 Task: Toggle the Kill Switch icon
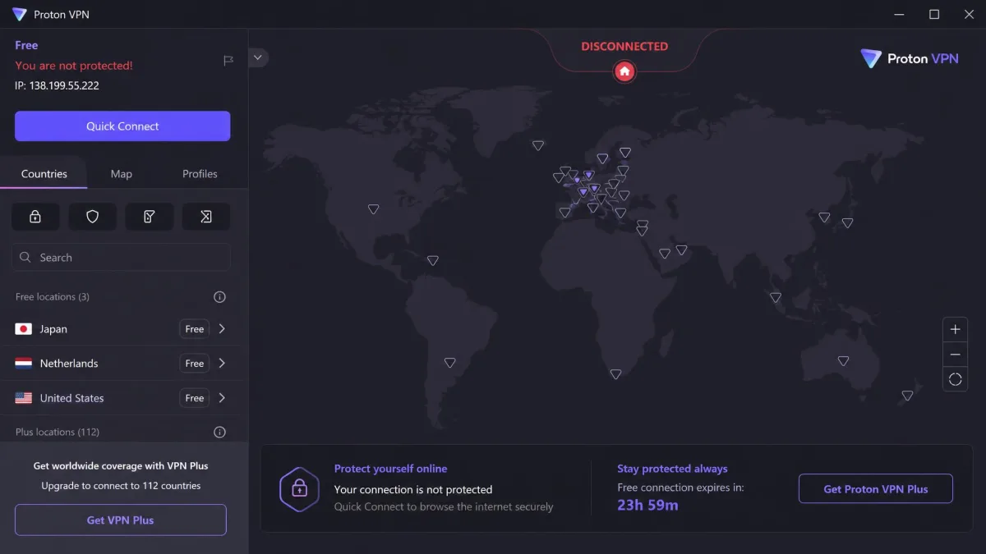(x=149, y=217)
